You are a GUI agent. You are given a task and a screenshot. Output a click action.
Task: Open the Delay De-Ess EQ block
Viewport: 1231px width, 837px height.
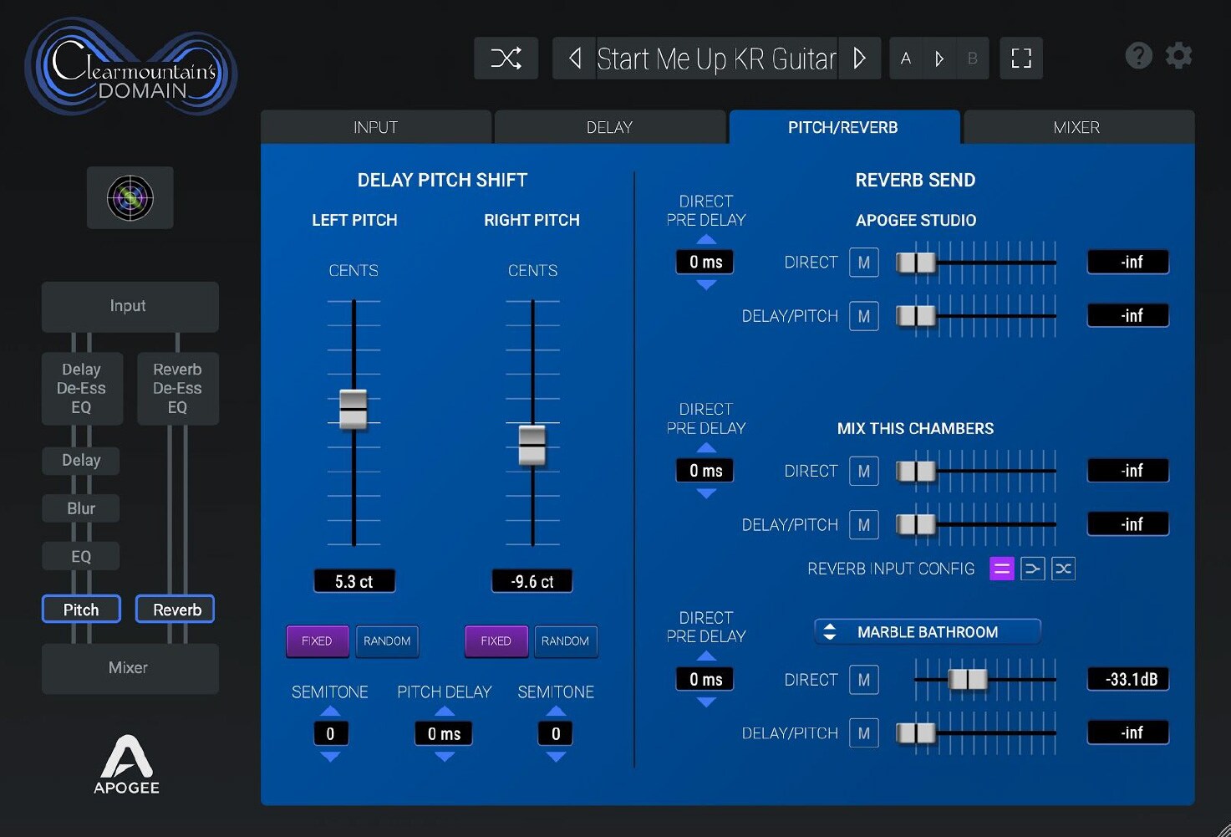tap(82, 389)
